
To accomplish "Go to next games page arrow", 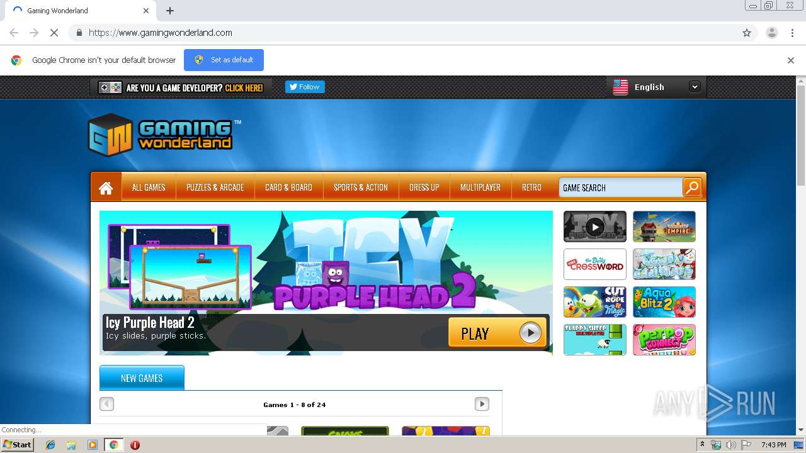I will coord(482,404).
